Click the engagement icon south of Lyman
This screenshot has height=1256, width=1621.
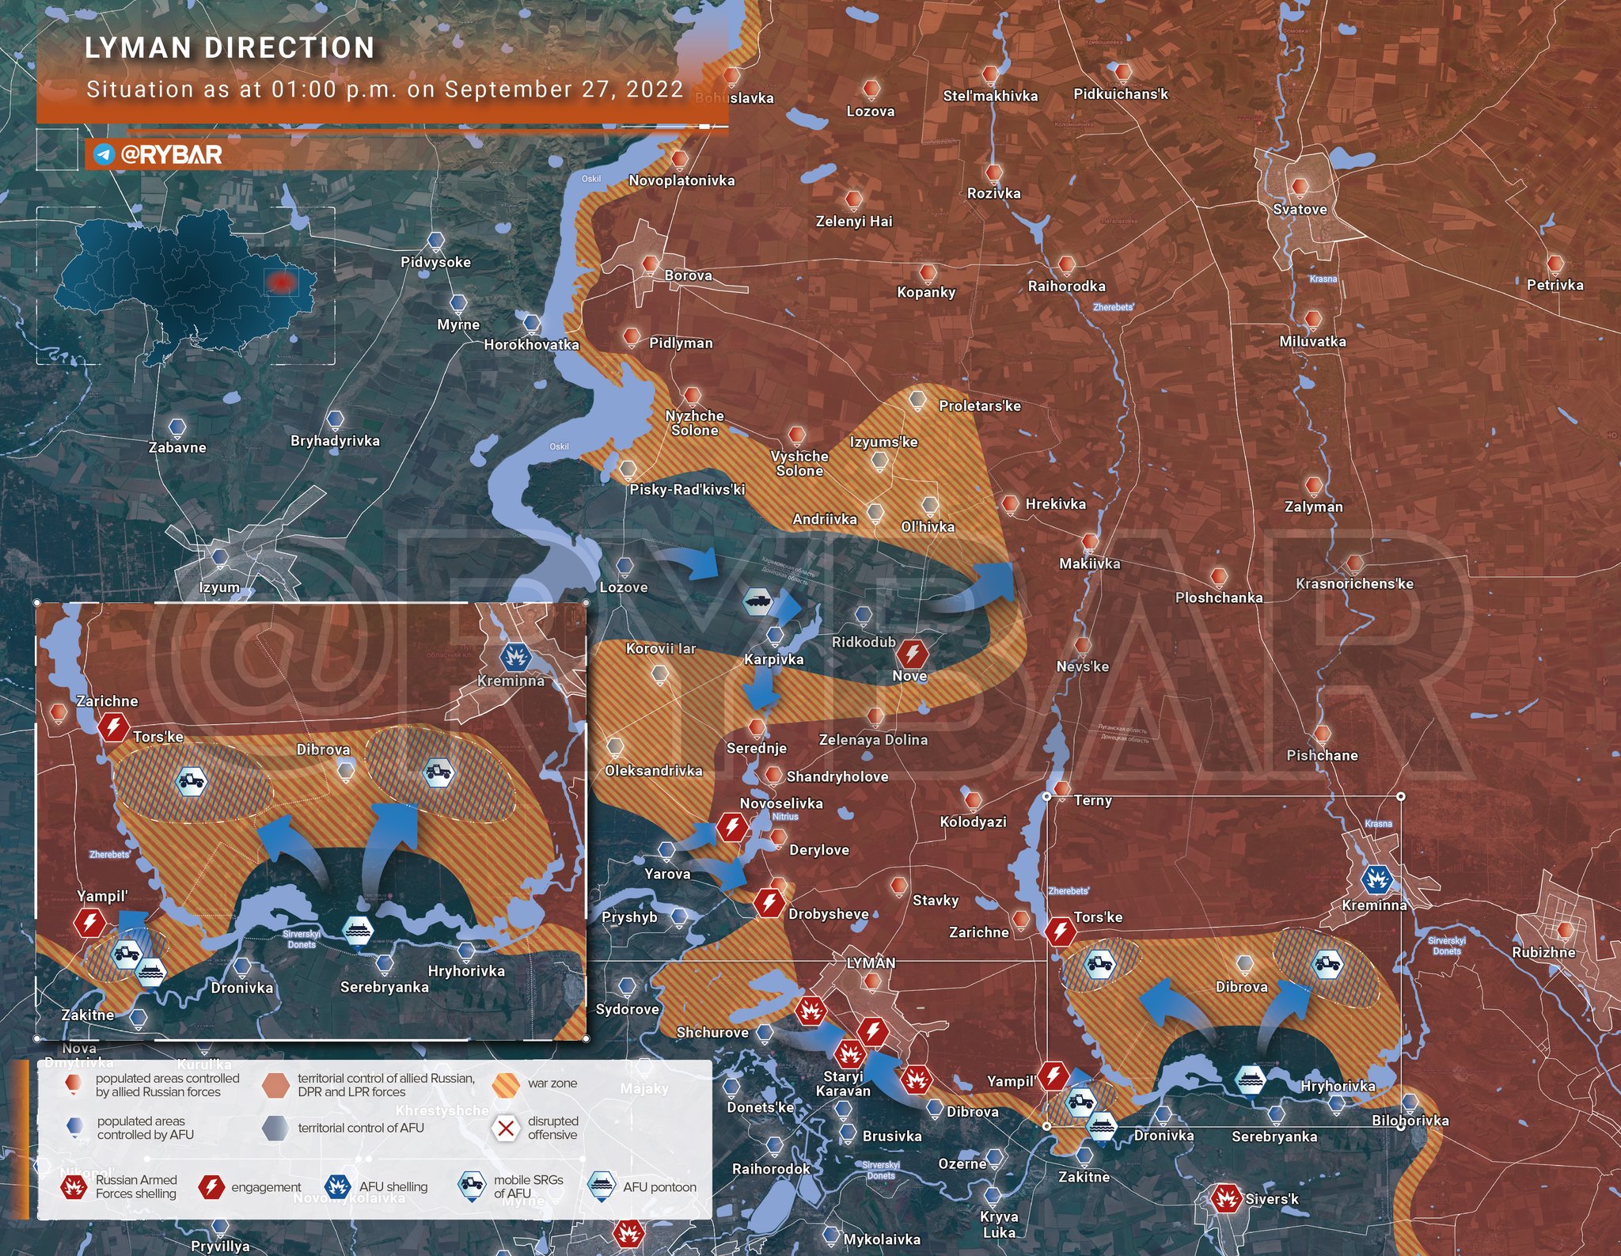pos(873,1032)
